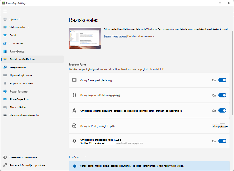Open the hamburger navigation menu
Screen dimensions: 234x171
point(5,11)
